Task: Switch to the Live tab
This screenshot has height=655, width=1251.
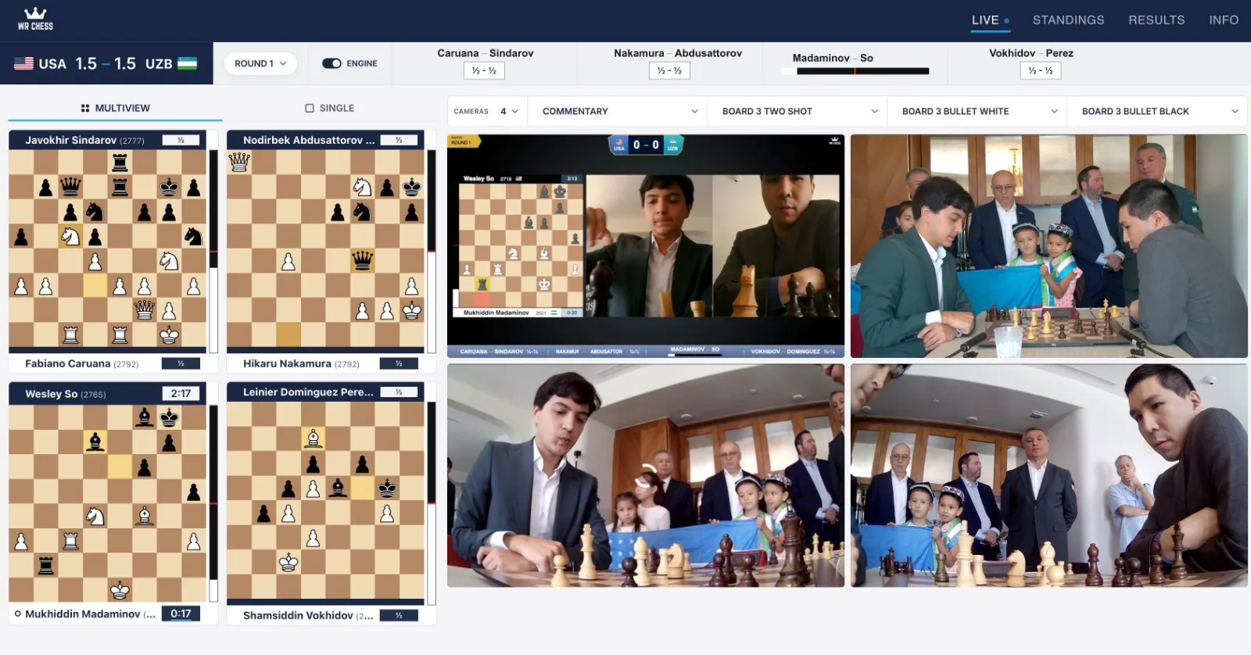Action: pyautogui.click(x=991, y=20)
